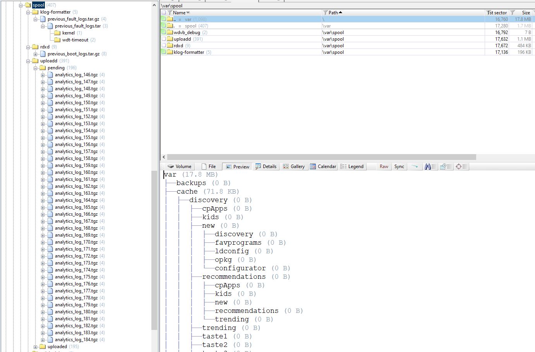Click the filter funnel on Path column
Viewport: 535px width, 352px height.
325,13
